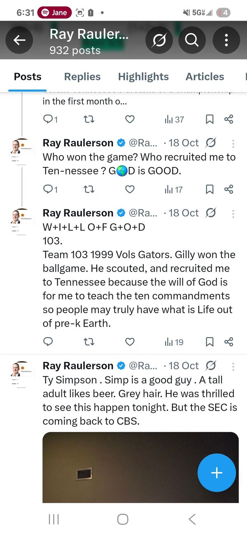Image resolution: width=247 pixels, height=536 pixels.
Task: Switch to the Highlights tab
Action: tap(143, 77)
